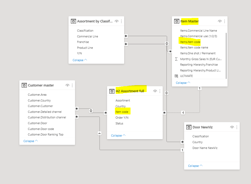251x184 pixels.
Task: Select Door Name NewViz field
Action: pos(205,148)
